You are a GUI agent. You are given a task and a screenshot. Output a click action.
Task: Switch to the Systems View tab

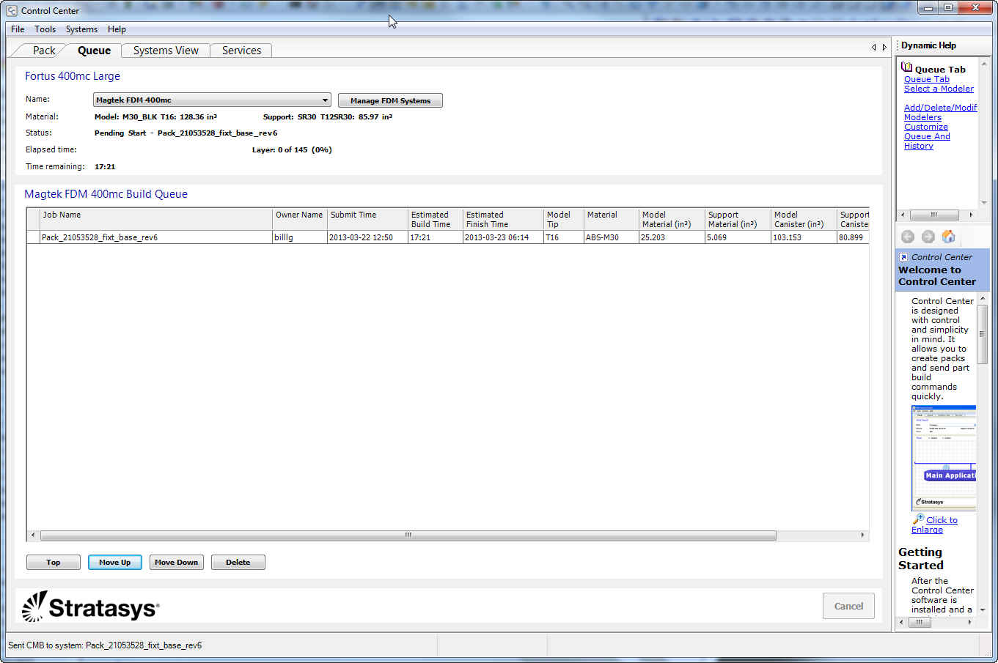point(166,51)
